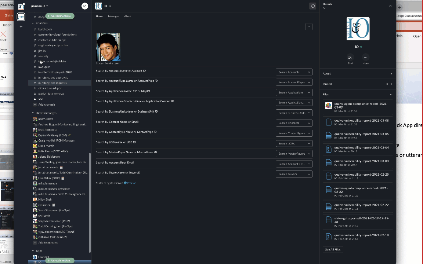The image size is (423, 264).
Task: Open the DailyBot app
Action: point(43,257)
